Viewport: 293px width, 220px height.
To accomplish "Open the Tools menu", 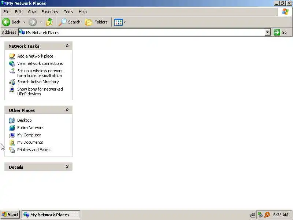I will 68,12.
